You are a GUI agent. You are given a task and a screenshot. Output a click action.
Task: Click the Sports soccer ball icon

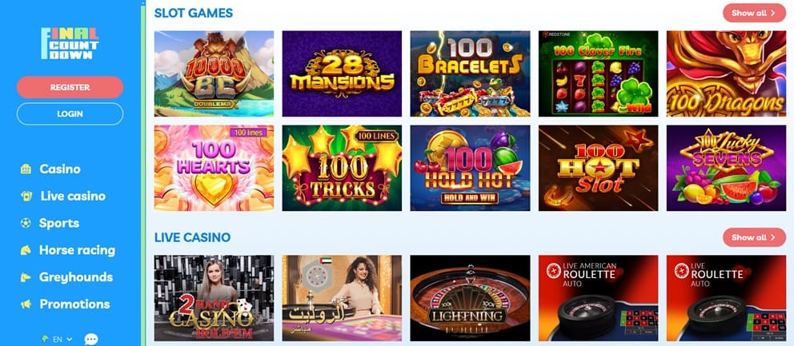[x=26, y=223]
